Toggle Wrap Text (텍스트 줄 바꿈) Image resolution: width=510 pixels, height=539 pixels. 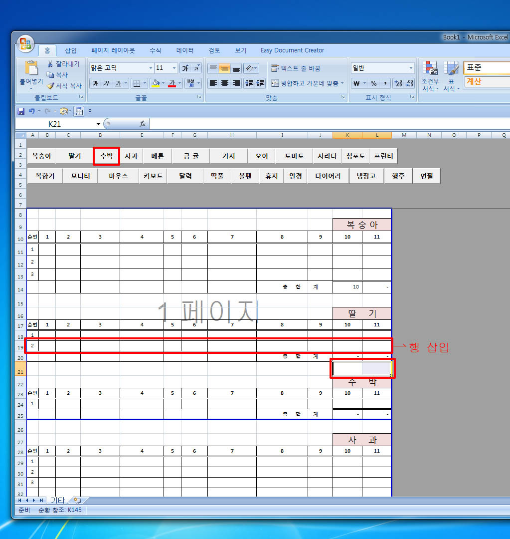click(x=296, y=68)
